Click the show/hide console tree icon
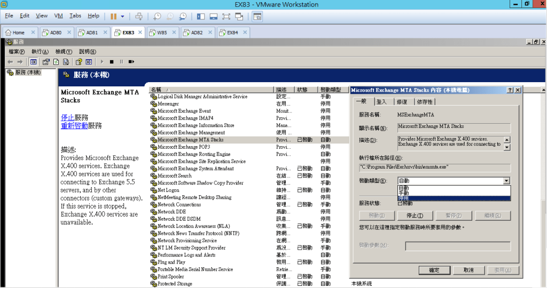The width and height of the screenshot is (547, 288). pos(33,62)
